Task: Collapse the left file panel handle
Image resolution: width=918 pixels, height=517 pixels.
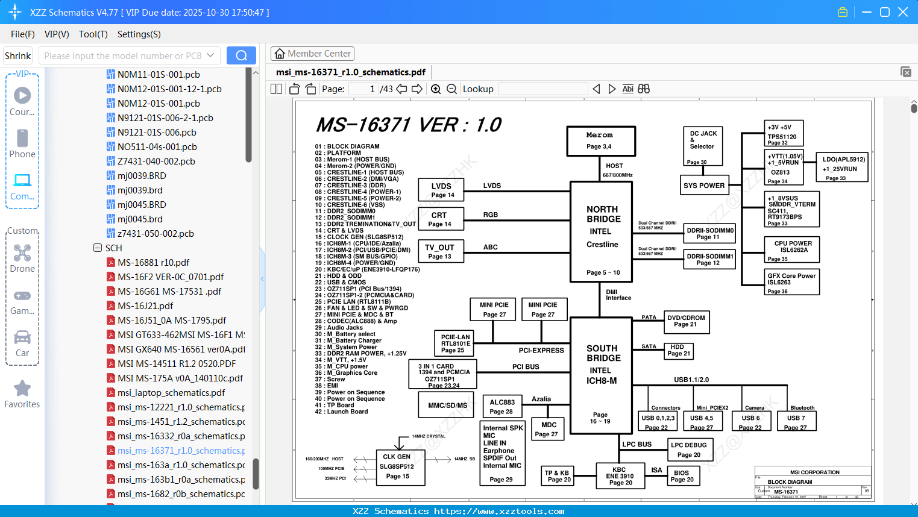Action: pos(262,278)
